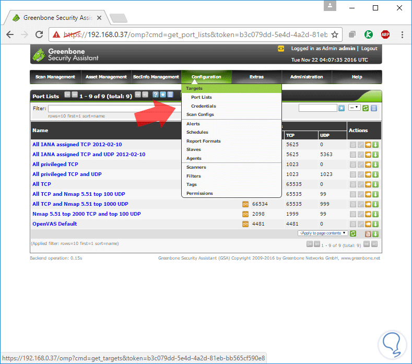The width and height of the screenshot is (412, 364).
Task: Open help for Port Lists
Action: point(156,95)
